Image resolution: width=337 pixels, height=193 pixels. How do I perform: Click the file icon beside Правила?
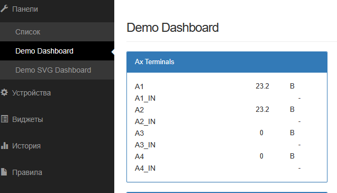[4, 172]
